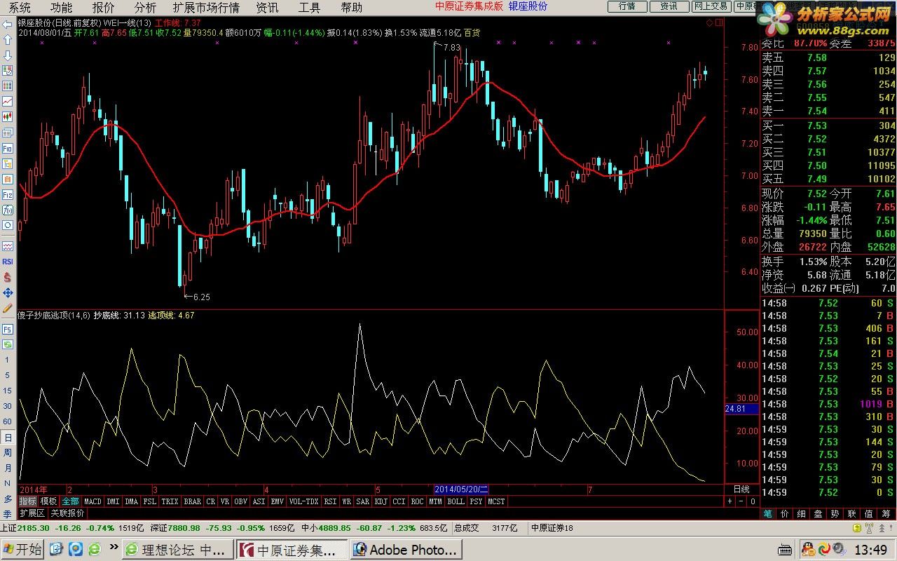Select KDJ indicator tab

coord(381,501)
